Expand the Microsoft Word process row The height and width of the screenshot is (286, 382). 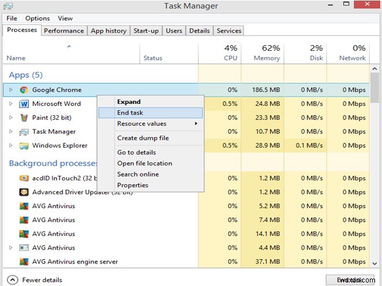point(10,104)
